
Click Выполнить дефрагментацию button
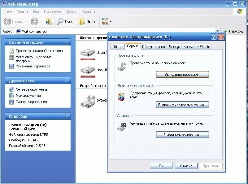(182, 105)
